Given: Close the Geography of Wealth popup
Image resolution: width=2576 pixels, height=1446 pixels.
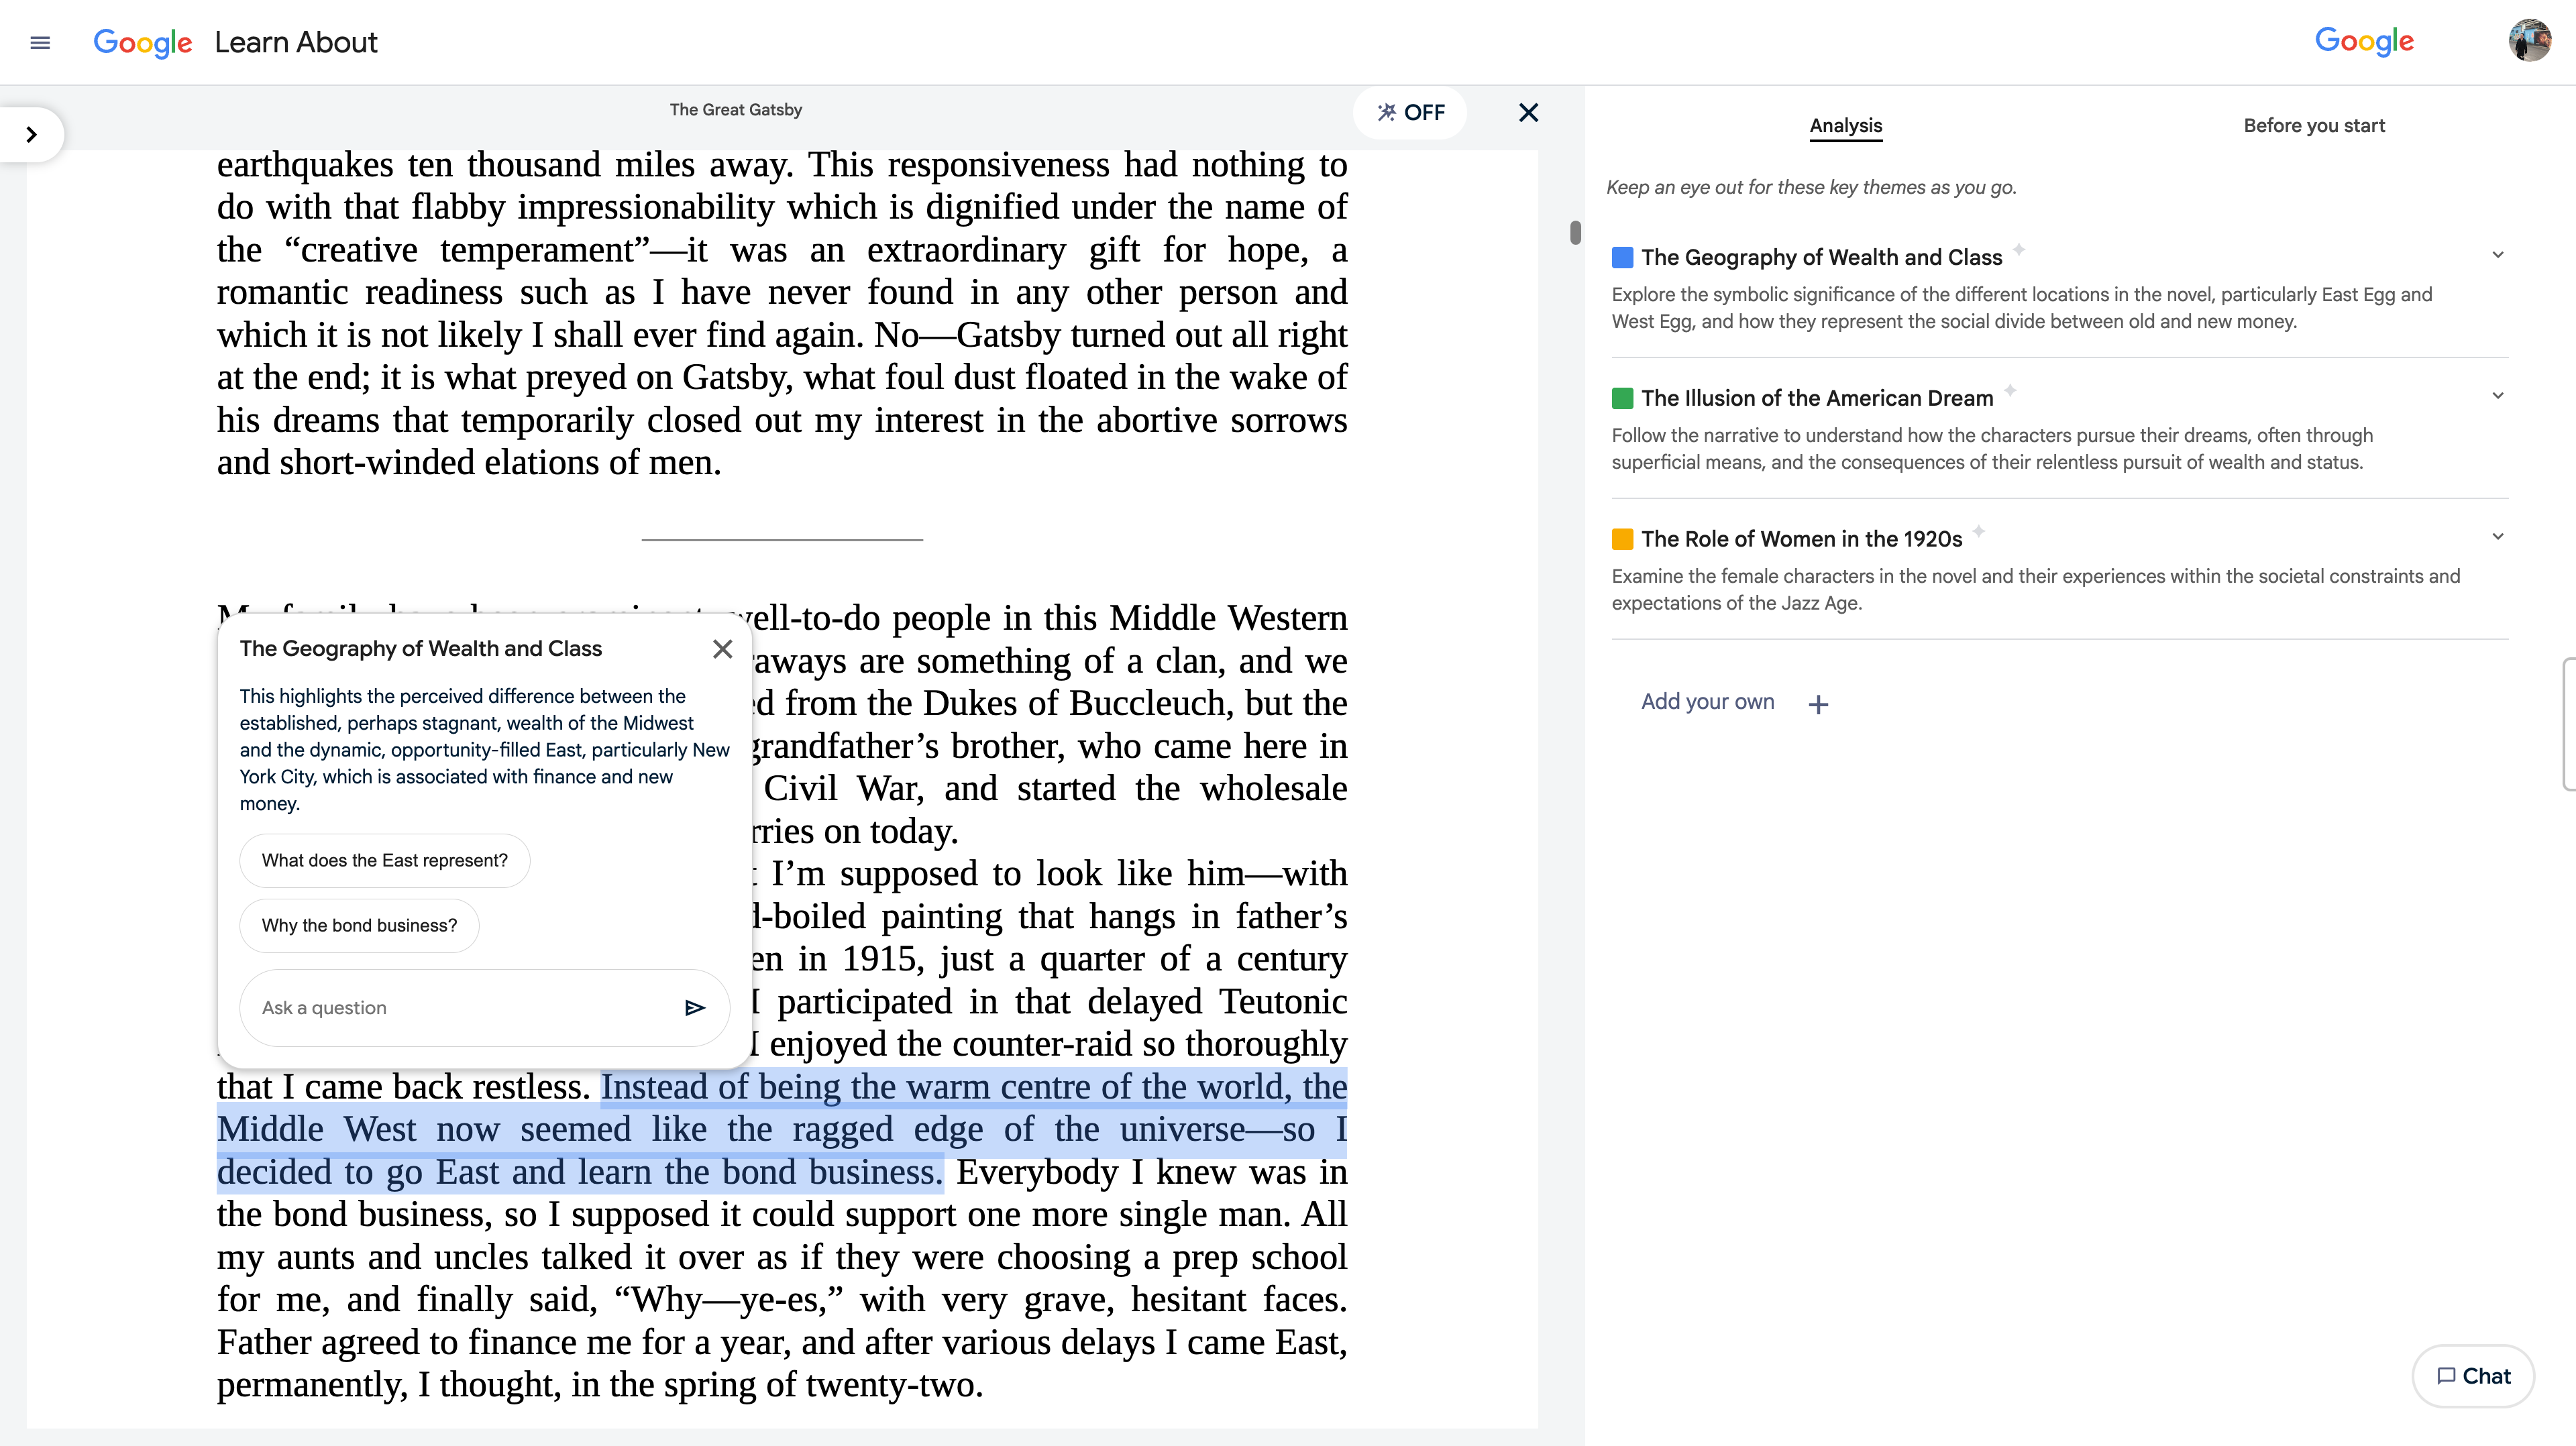Looking at the screenshot, I should 722,649.
